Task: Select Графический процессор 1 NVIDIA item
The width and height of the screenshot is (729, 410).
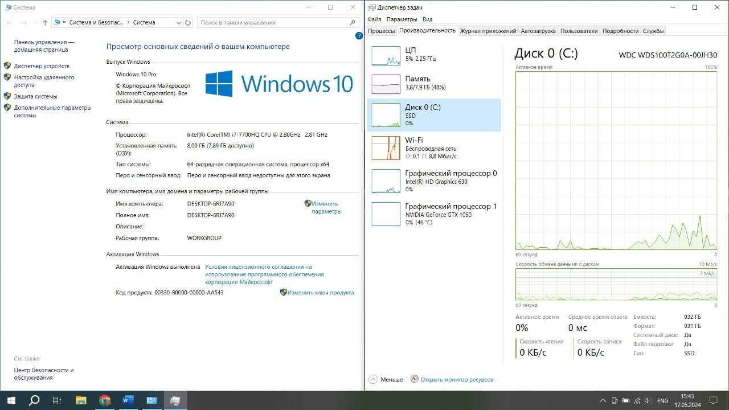Action: 435,214
